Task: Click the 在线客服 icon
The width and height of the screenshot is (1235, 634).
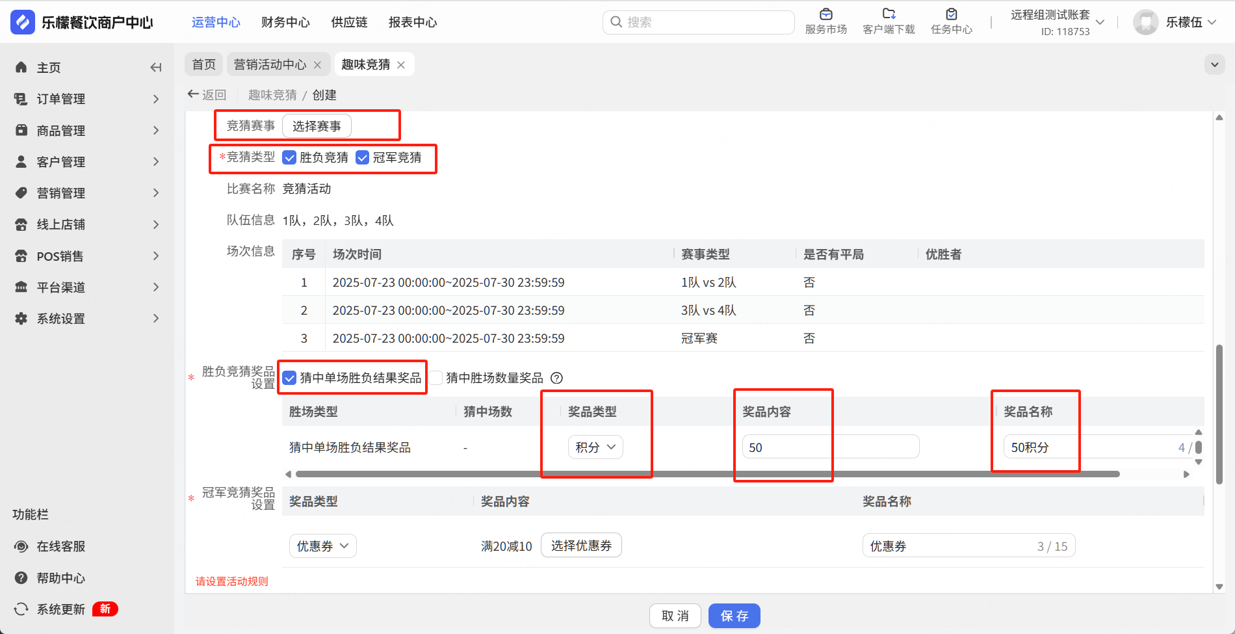Action: (21, 546)
